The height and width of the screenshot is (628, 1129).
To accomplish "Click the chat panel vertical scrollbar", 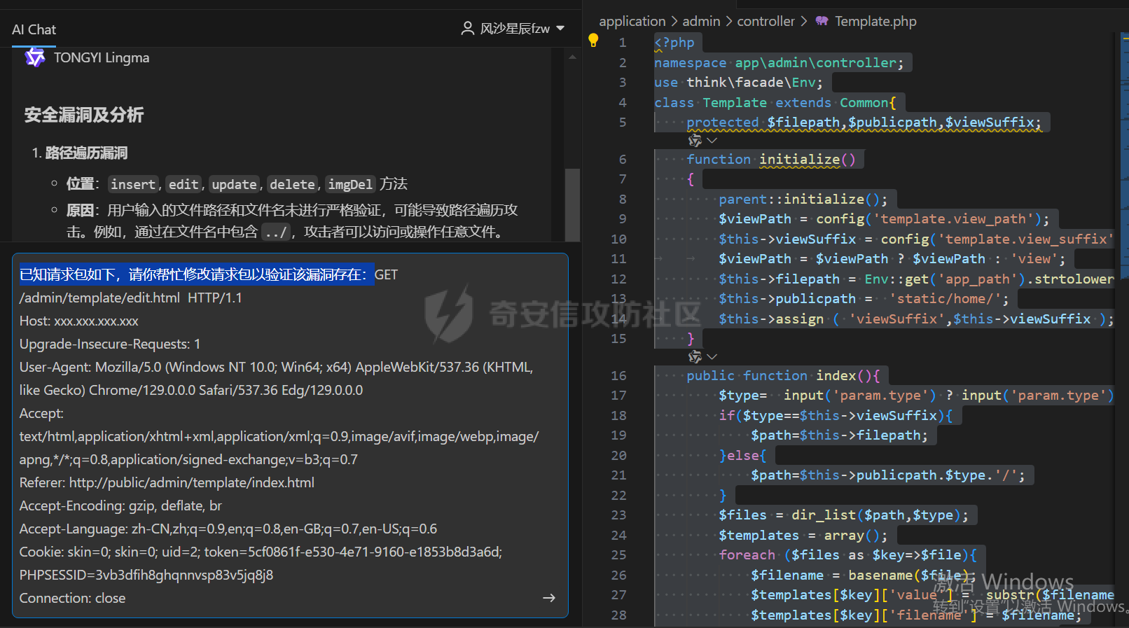I will pyautogui.click(x=572, y=204).
